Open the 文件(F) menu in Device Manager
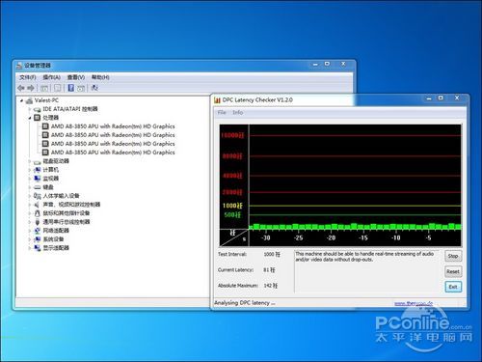 [x=27, y=77]
